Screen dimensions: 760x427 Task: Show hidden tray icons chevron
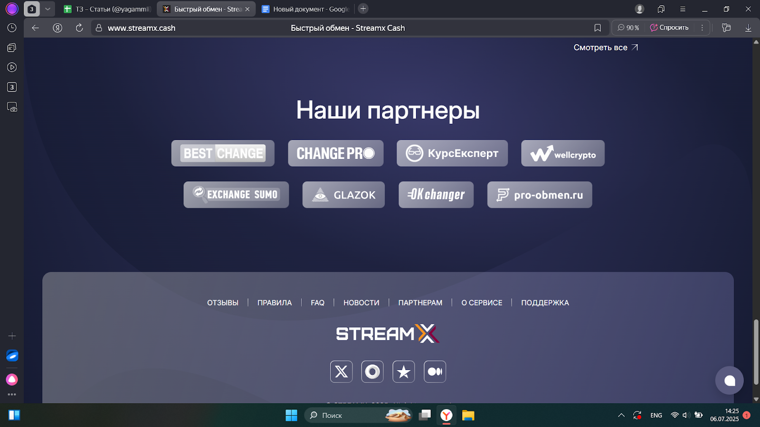pyautogui.click(x=621, y=415)
